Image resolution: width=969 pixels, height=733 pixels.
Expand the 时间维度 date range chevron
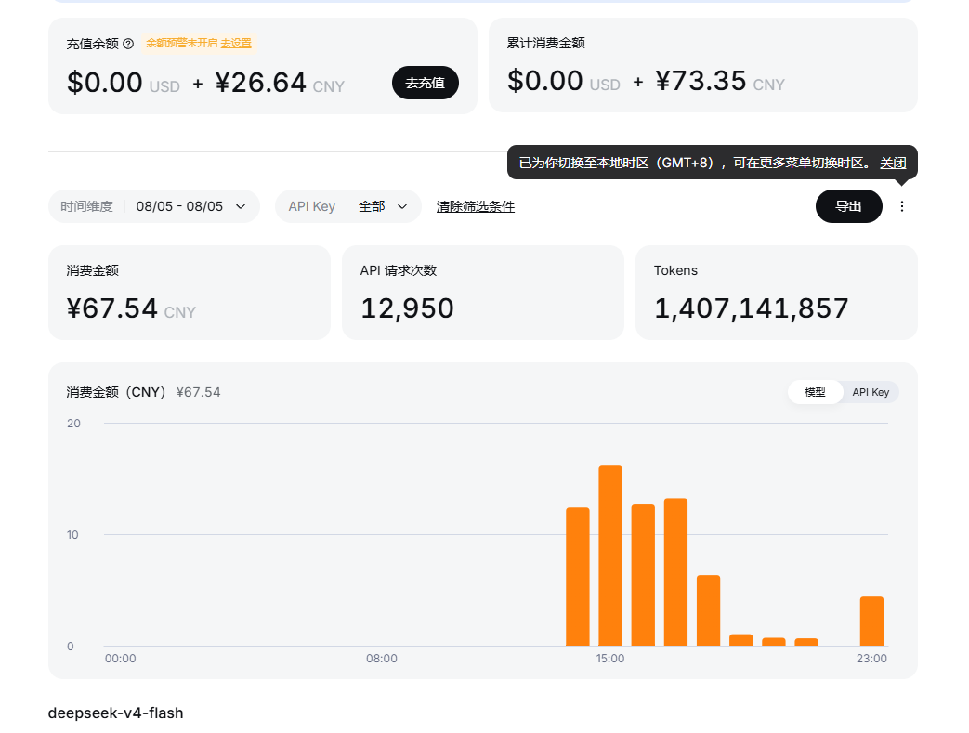coord(241,206)
